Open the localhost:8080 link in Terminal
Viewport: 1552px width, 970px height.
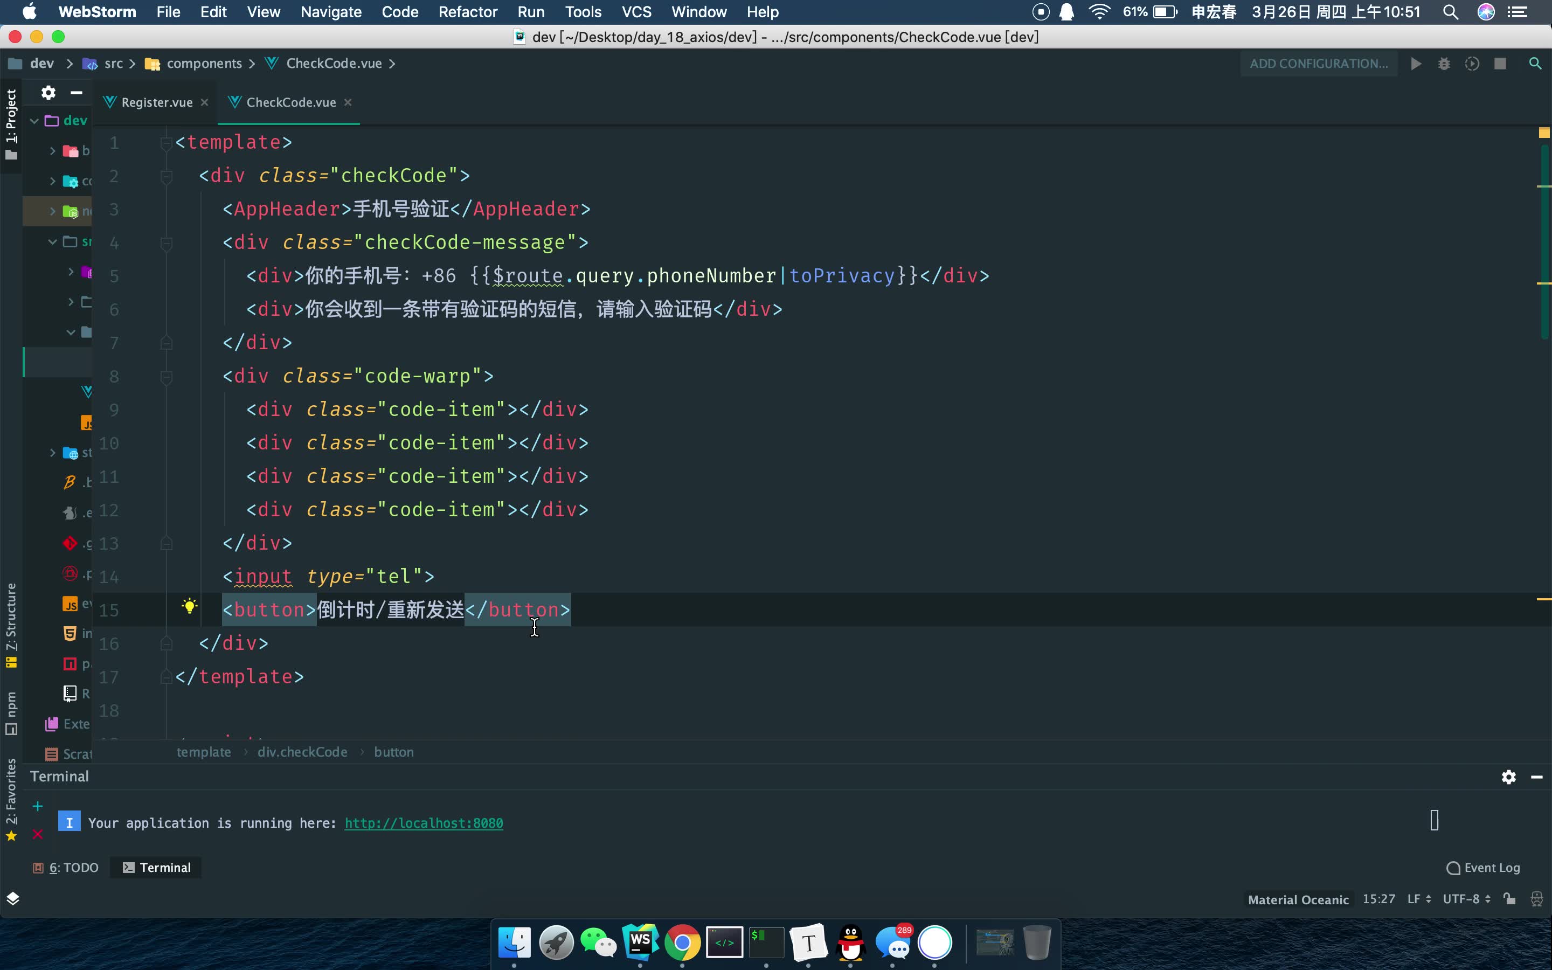(x=423, y=822)
